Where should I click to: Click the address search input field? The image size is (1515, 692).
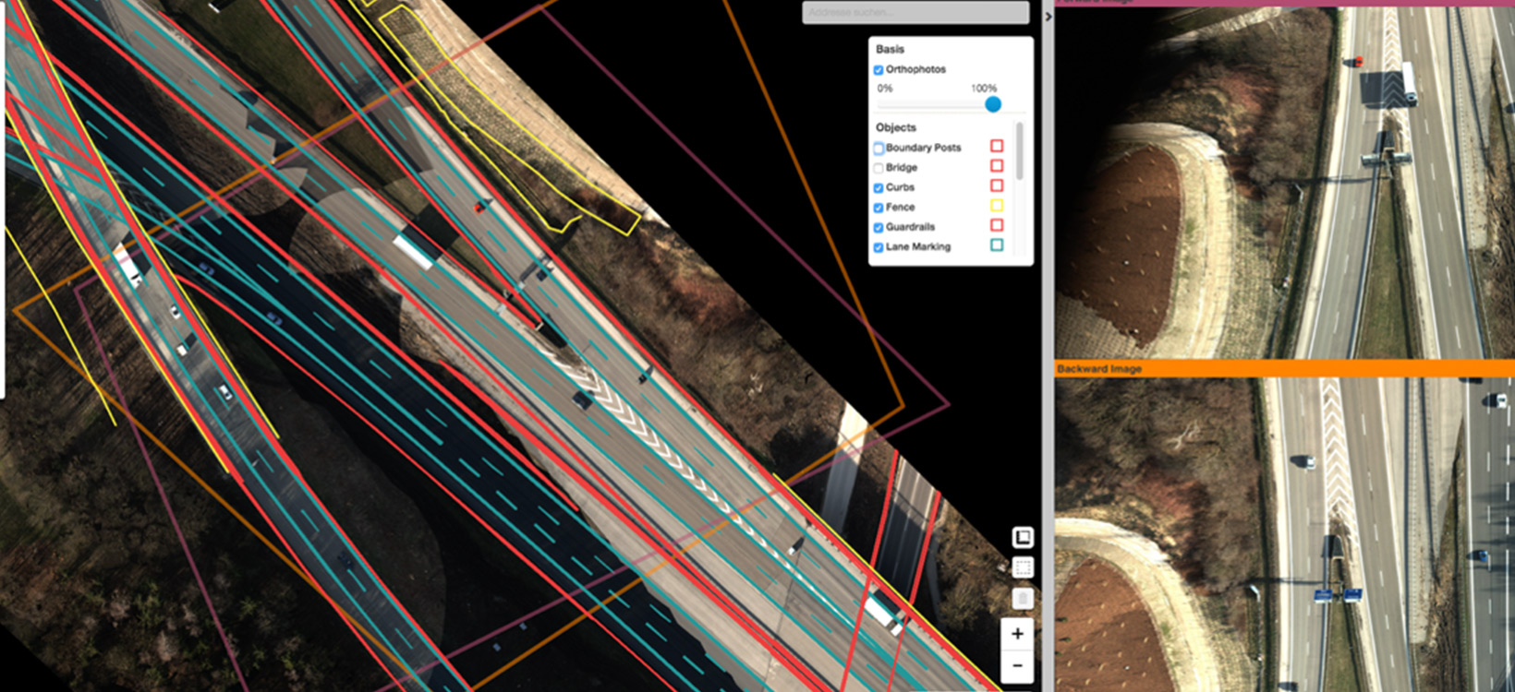pyautogui.click(x=915, y=12)
